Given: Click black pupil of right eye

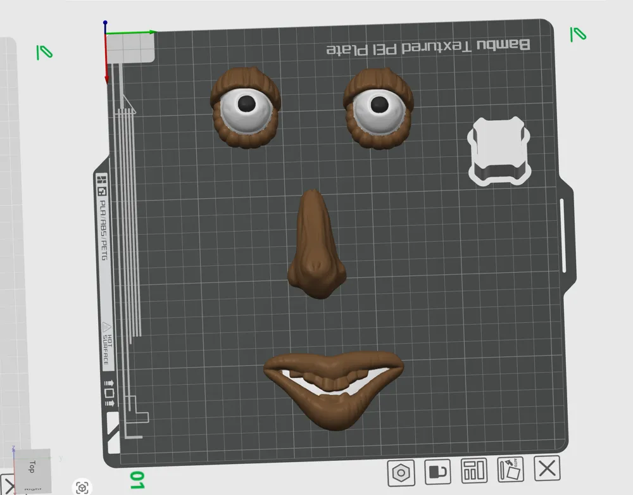Looking at the screenshot, I should (x=379, y=104).
